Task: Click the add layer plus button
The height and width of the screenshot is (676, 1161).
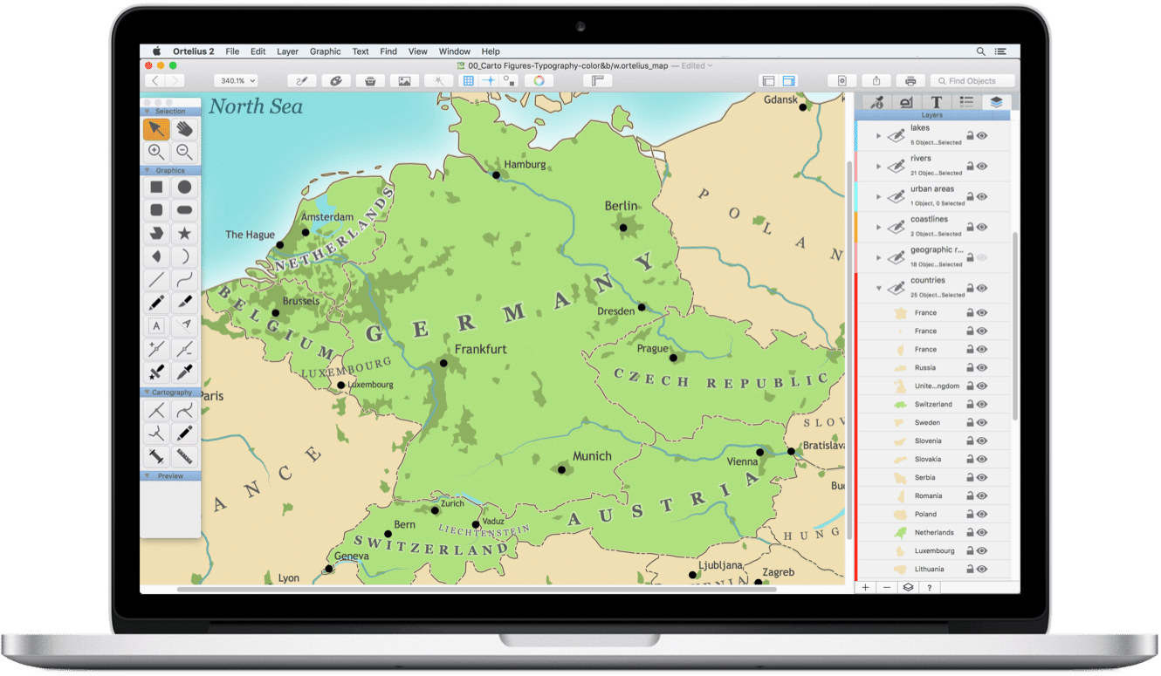Action: 866,588
